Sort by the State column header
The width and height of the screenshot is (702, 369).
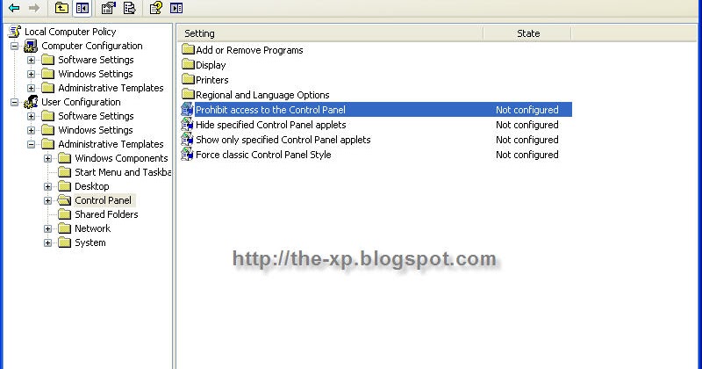point(527,33)
